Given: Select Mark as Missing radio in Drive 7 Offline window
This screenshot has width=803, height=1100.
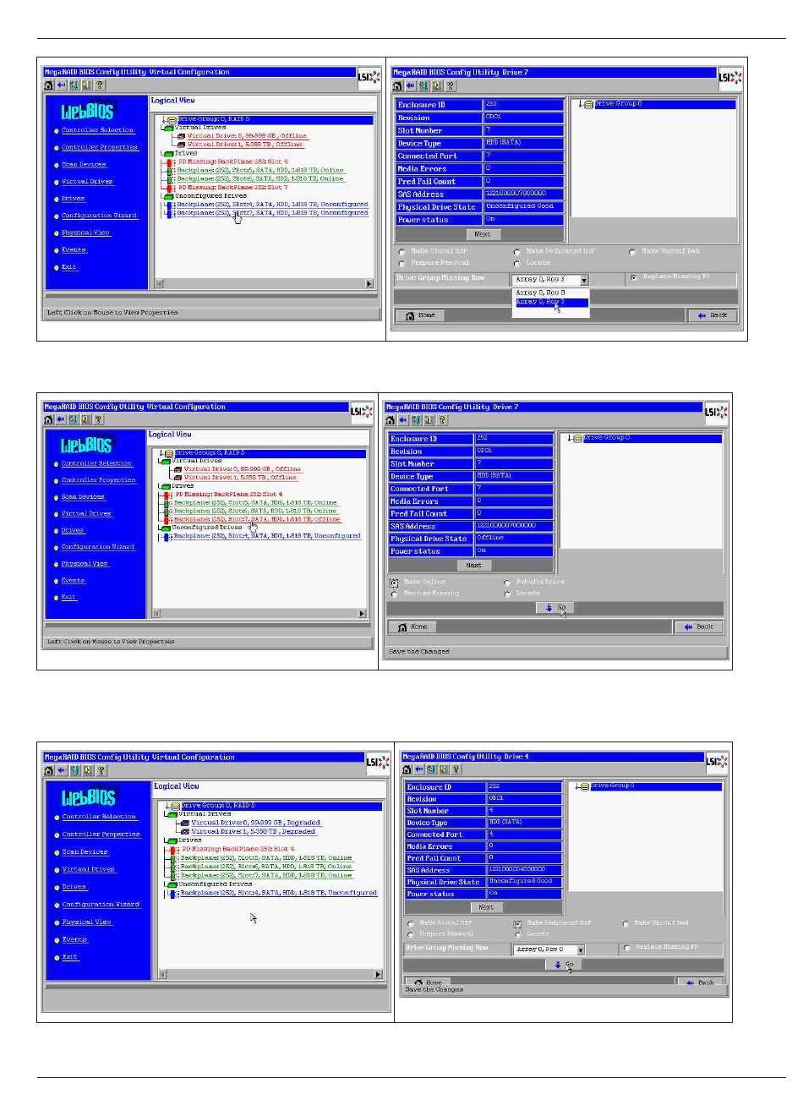Looking at the screenshot, I should click(395, 594).
